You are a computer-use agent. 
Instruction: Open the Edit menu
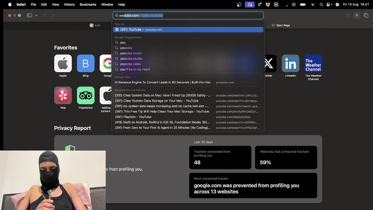coord(44,4)
